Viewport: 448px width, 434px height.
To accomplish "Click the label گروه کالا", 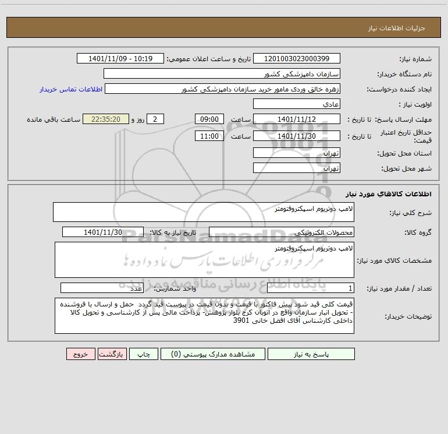I will coord(418,232).
